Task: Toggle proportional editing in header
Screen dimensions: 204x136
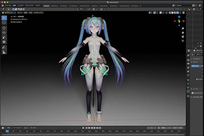Action: click(x=101, y=9)
